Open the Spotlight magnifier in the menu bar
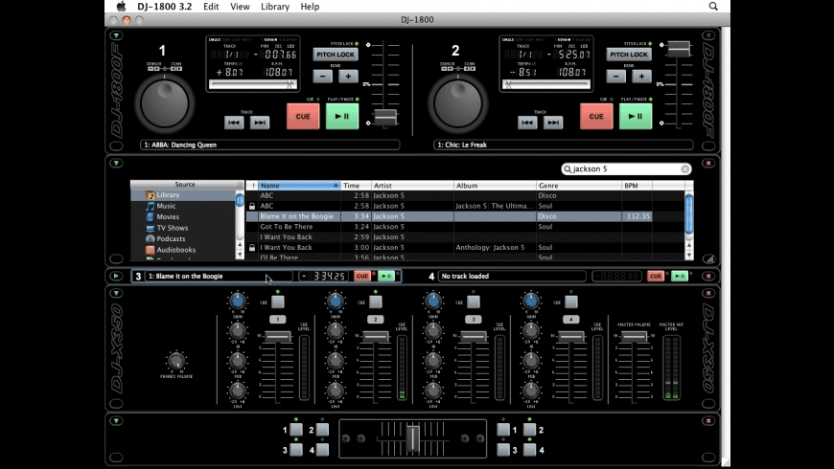This screenshot has width=834, height=469. click(x=713, y=7)
